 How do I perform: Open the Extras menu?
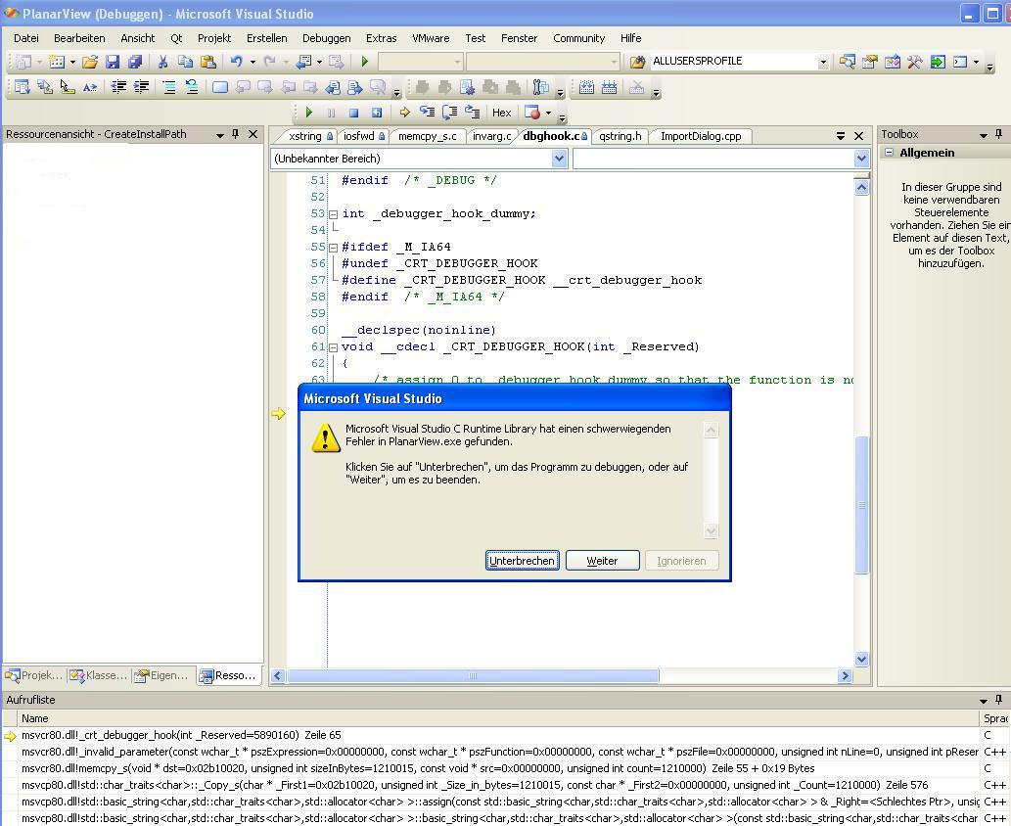[381, 38]
